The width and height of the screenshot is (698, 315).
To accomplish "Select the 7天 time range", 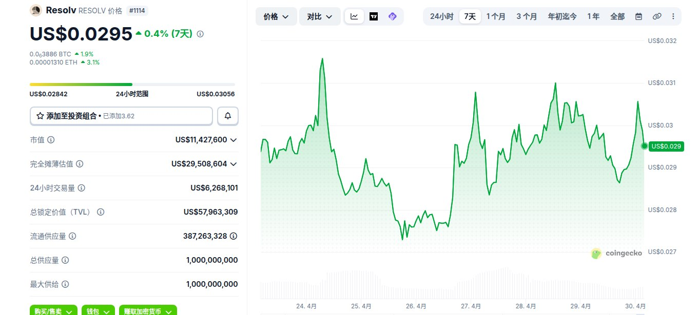I will click(470, 16).
